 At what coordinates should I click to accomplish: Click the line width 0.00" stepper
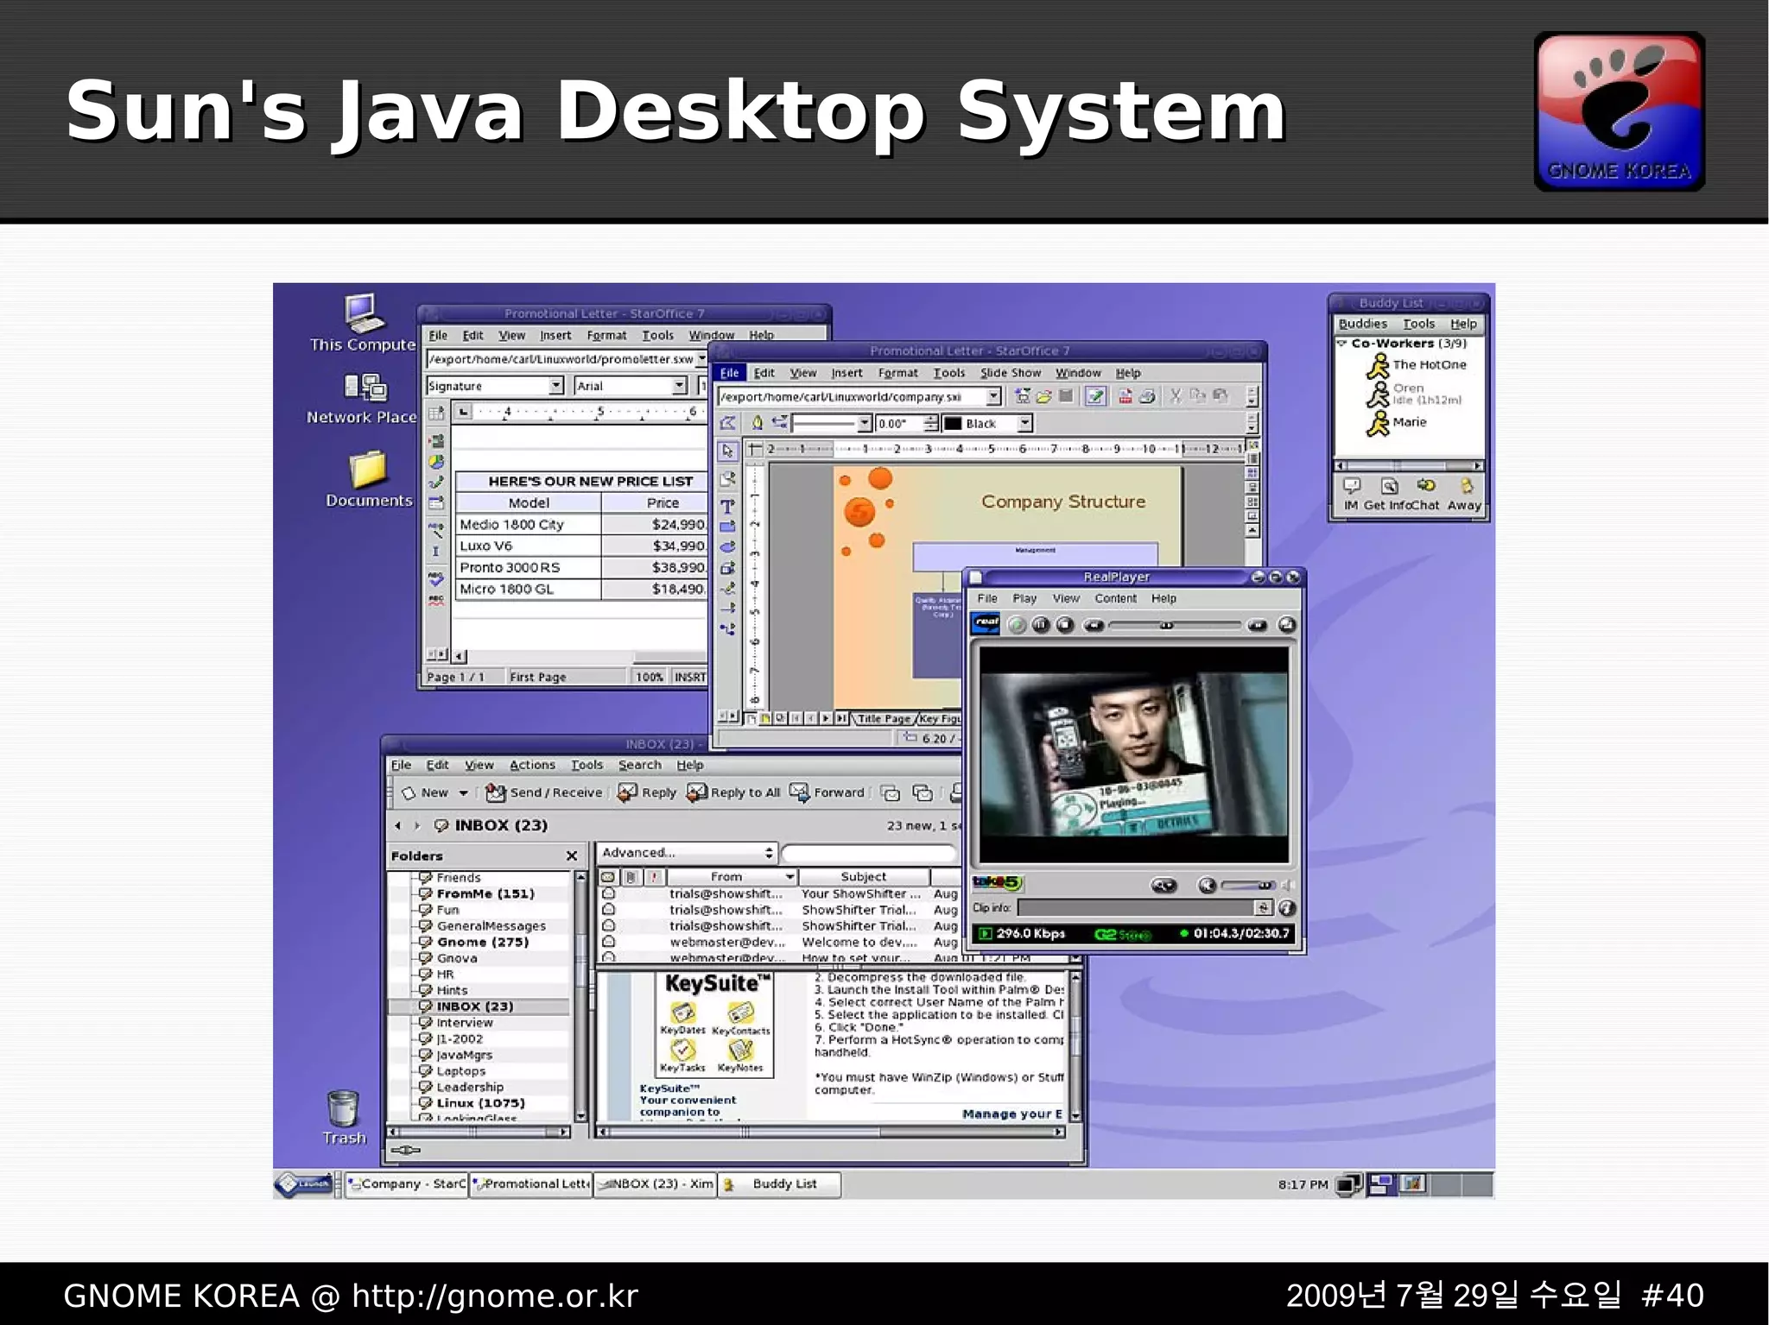930,423
